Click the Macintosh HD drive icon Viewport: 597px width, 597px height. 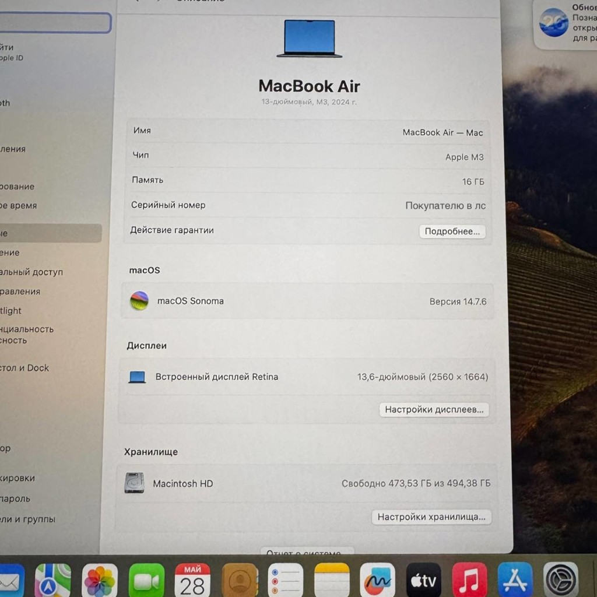(135, 483)
